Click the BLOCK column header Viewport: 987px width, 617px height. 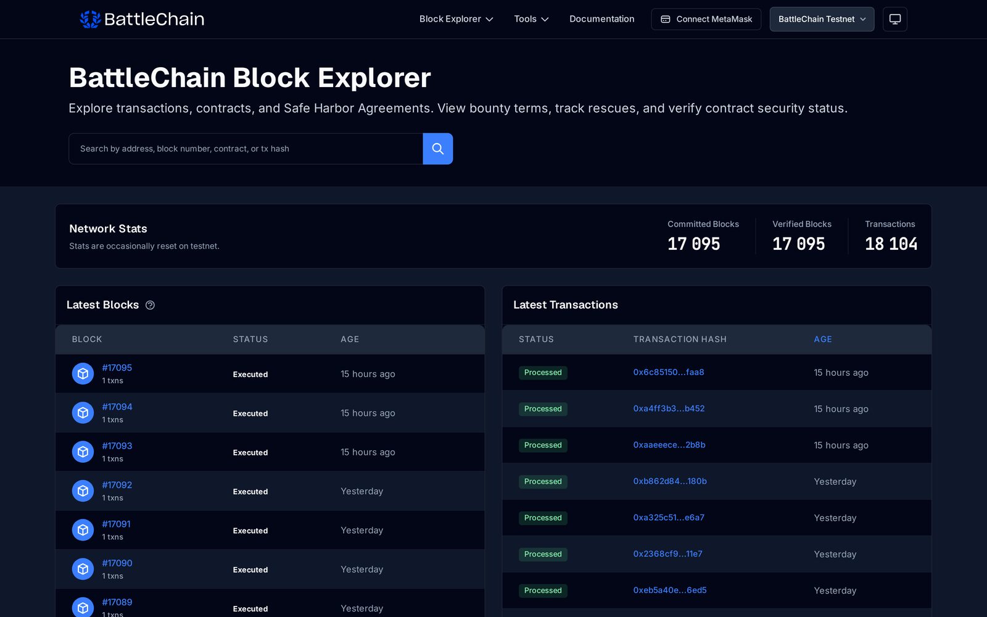click(x=87, y=339)
